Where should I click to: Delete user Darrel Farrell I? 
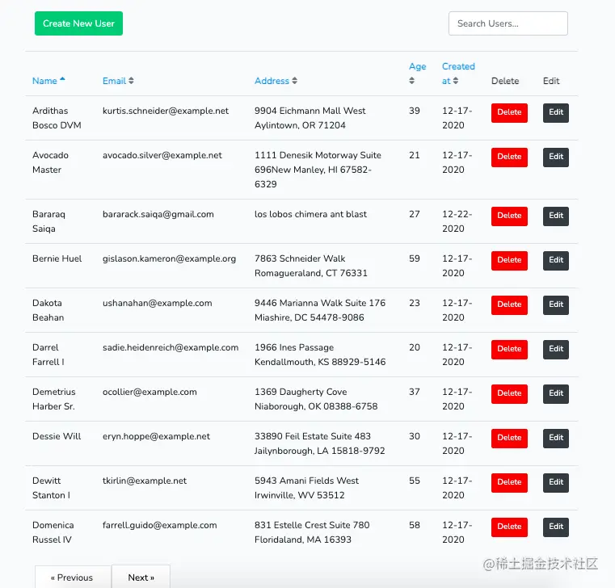tap(509, 349)
